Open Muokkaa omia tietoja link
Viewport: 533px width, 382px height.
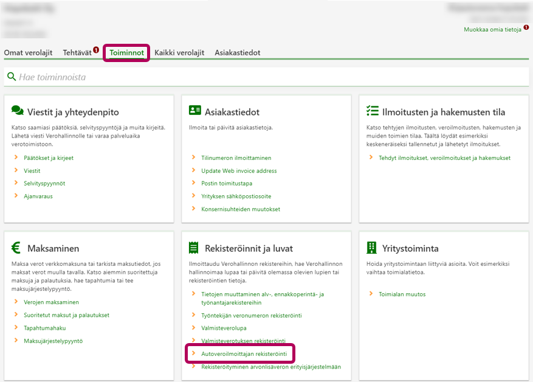492,29
